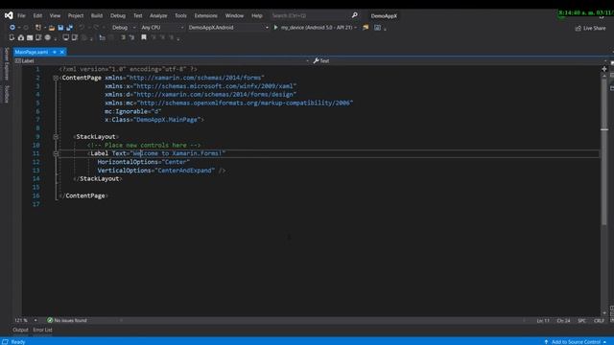Open the Analyze menu
Viewport: 614px width, 345px height.
pyautogui.click(x=158, y=15)
